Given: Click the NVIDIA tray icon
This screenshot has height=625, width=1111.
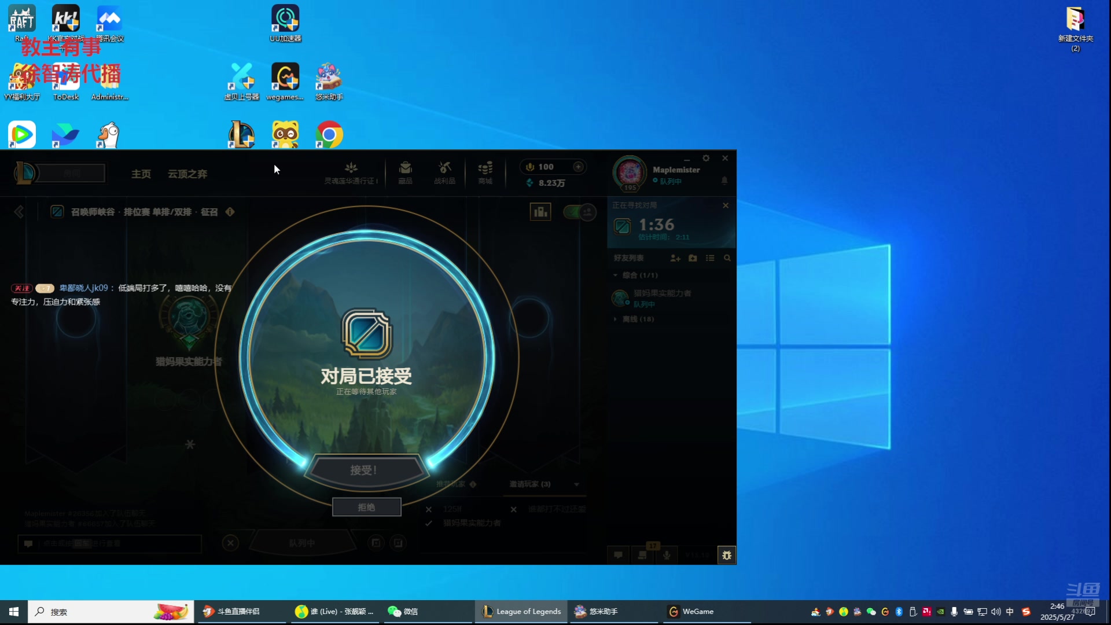Looking at the screenshot, I should tap(941, 612).
